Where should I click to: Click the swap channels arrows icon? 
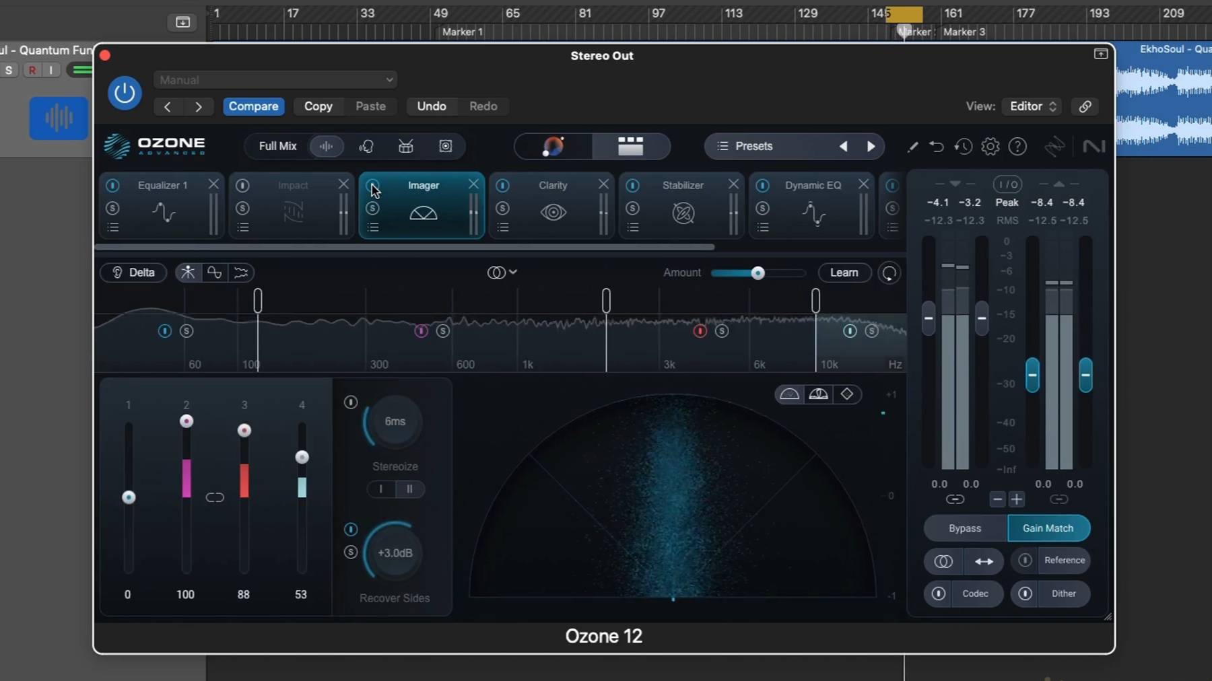(x=984, y=561)
